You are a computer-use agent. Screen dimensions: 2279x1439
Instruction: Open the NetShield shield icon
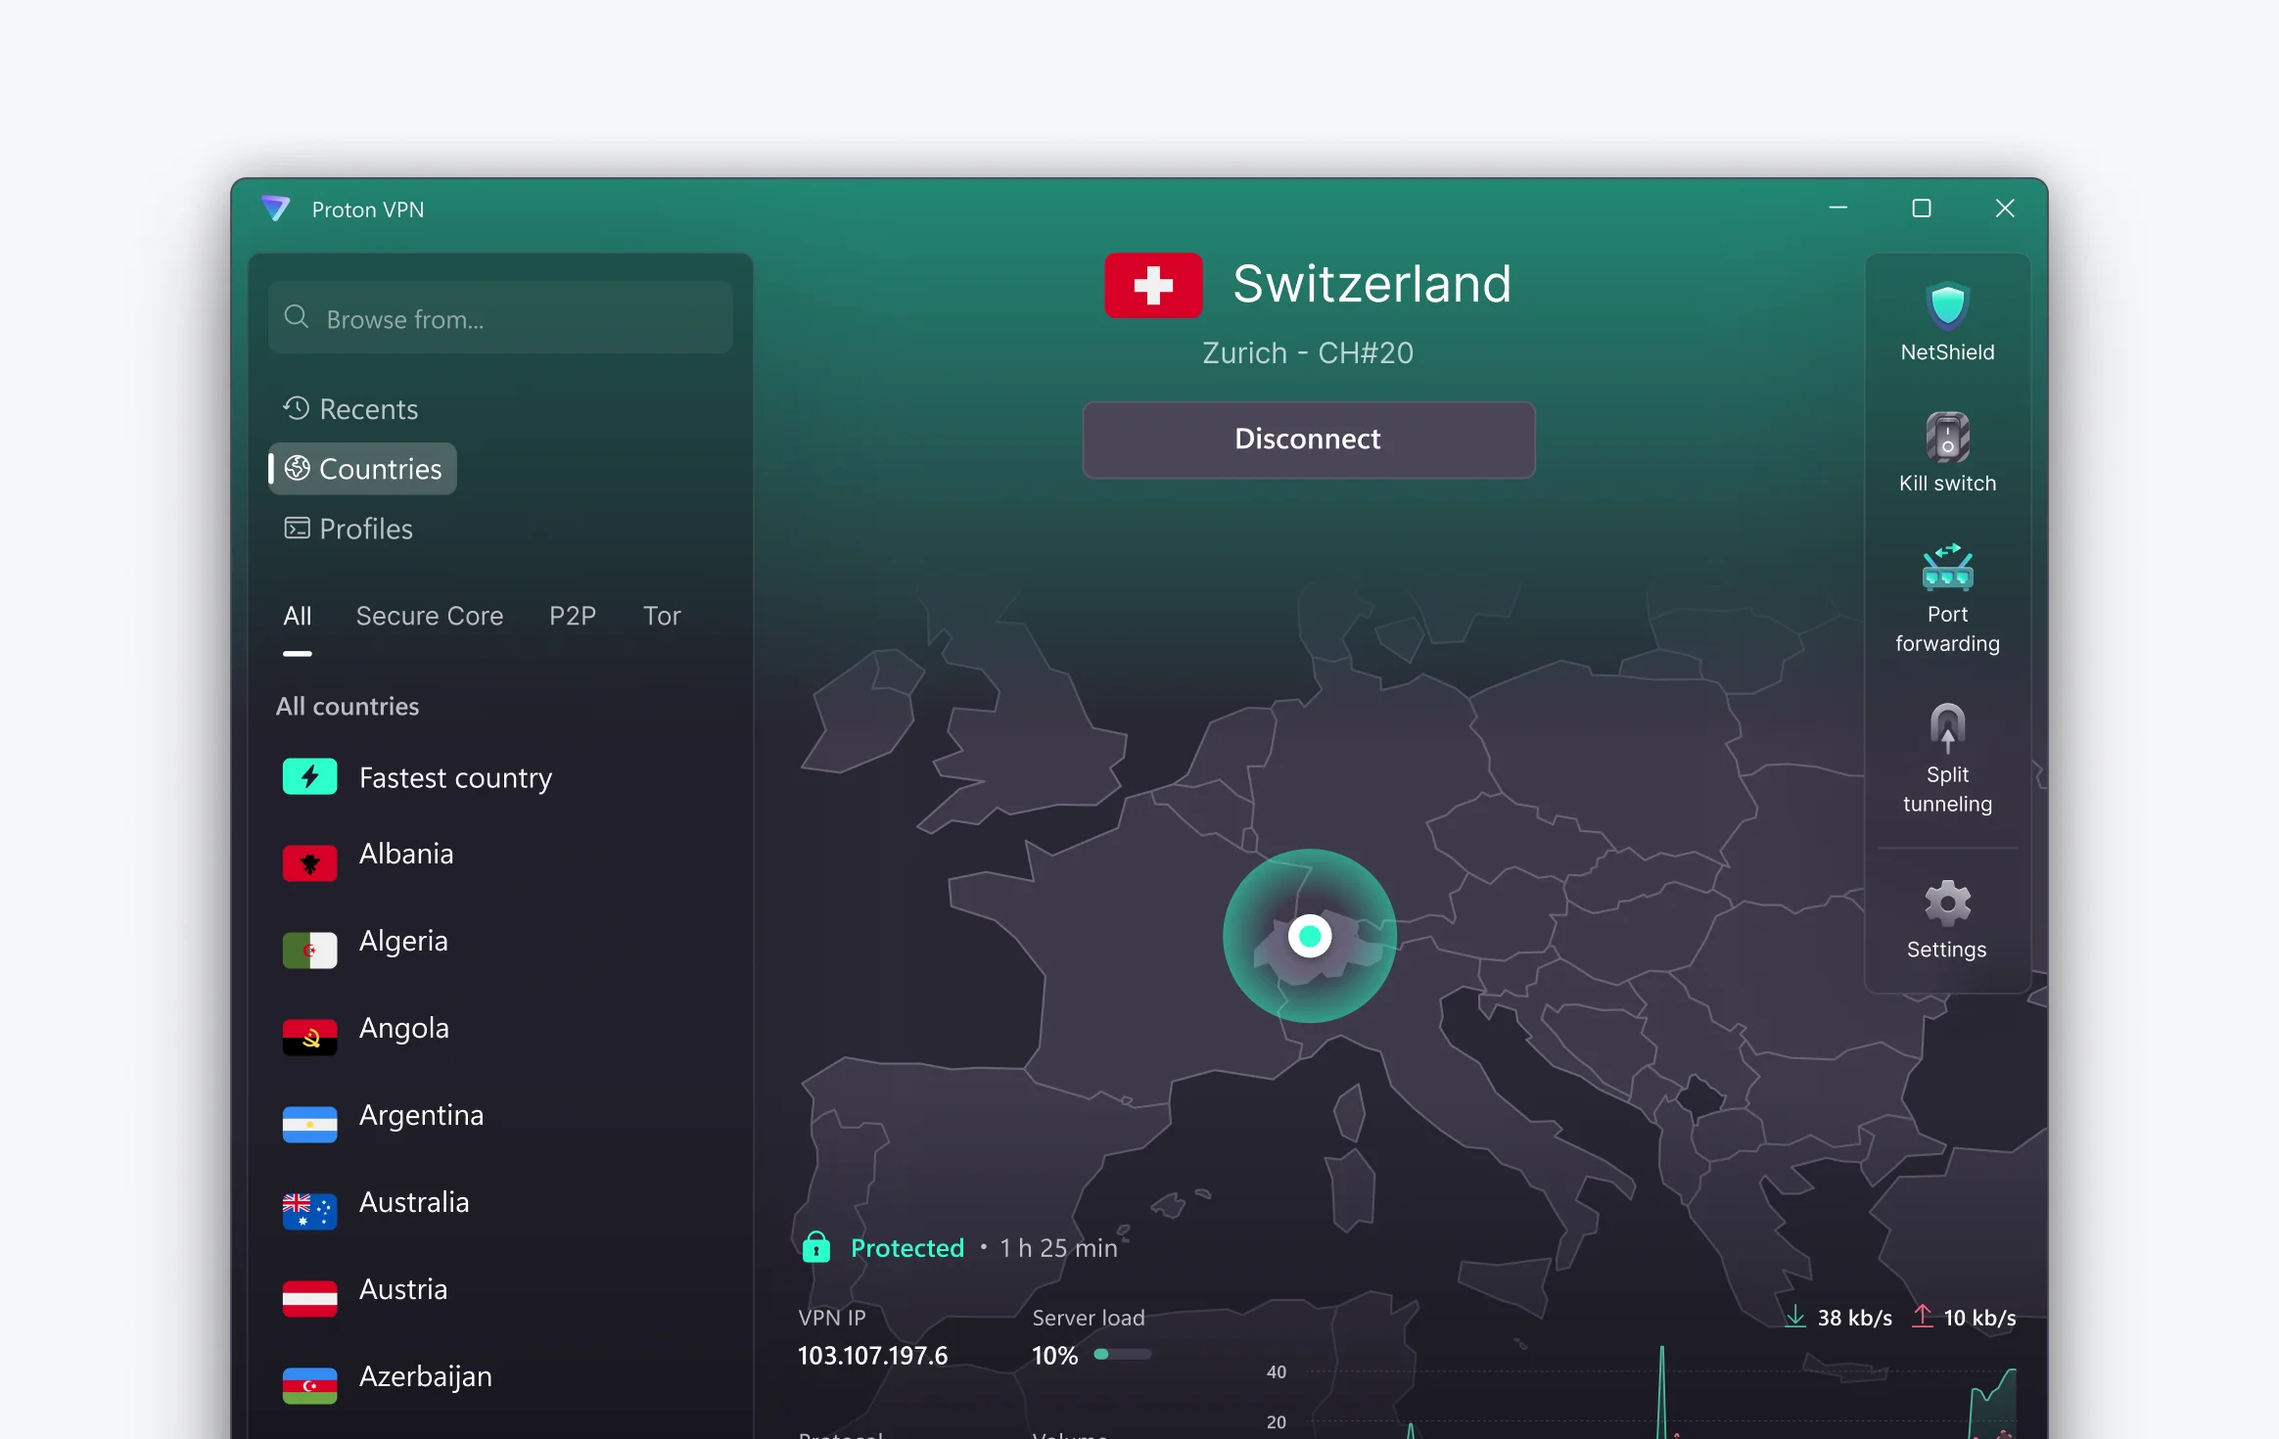1947,305
